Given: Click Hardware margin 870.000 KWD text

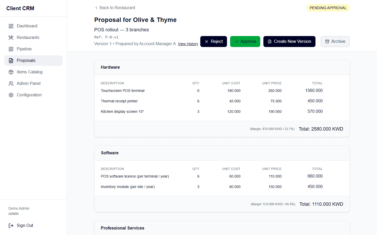Looking at the screenshot, I should 272,129.
